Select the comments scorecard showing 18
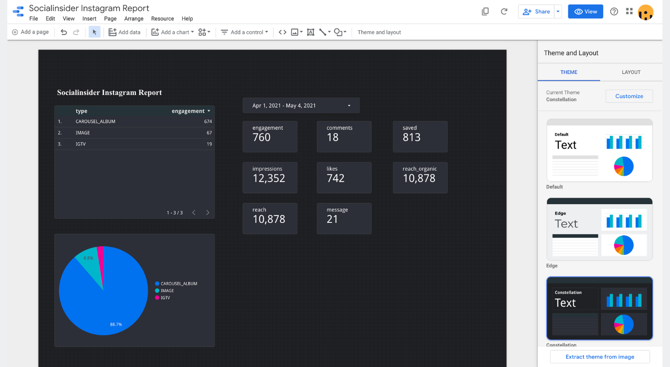This screenshot has width=670, height=367. (344, 137)
